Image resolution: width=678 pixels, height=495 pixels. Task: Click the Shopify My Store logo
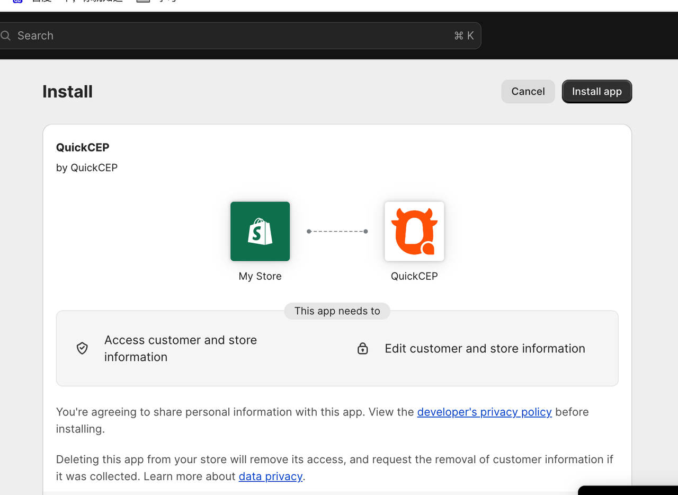coord(260,231)
